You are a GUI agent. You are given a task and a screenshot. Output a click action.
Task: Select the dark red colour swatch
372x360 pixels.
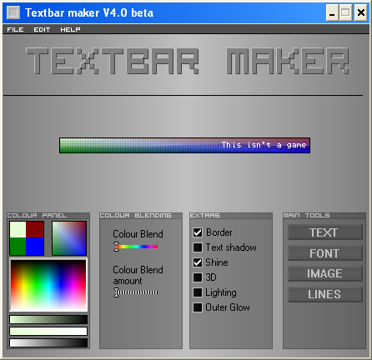pos(35,229)
